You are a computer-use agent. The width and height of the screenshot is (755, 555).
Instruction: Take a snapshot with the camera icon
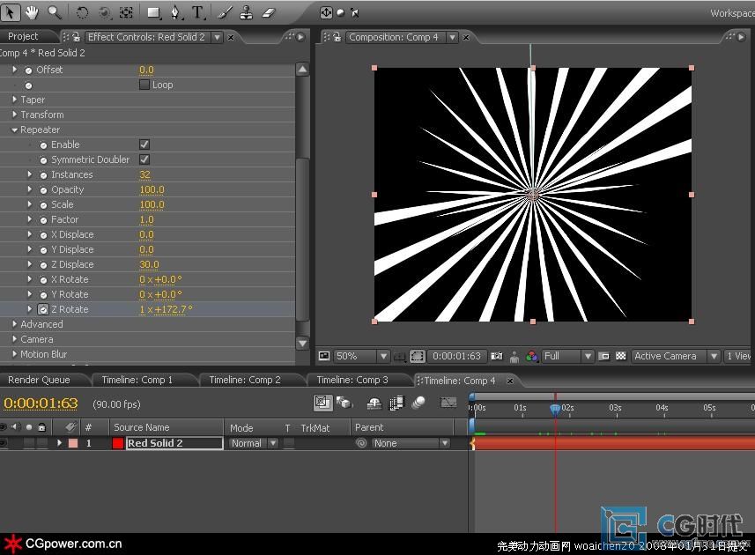pos(497,356)
